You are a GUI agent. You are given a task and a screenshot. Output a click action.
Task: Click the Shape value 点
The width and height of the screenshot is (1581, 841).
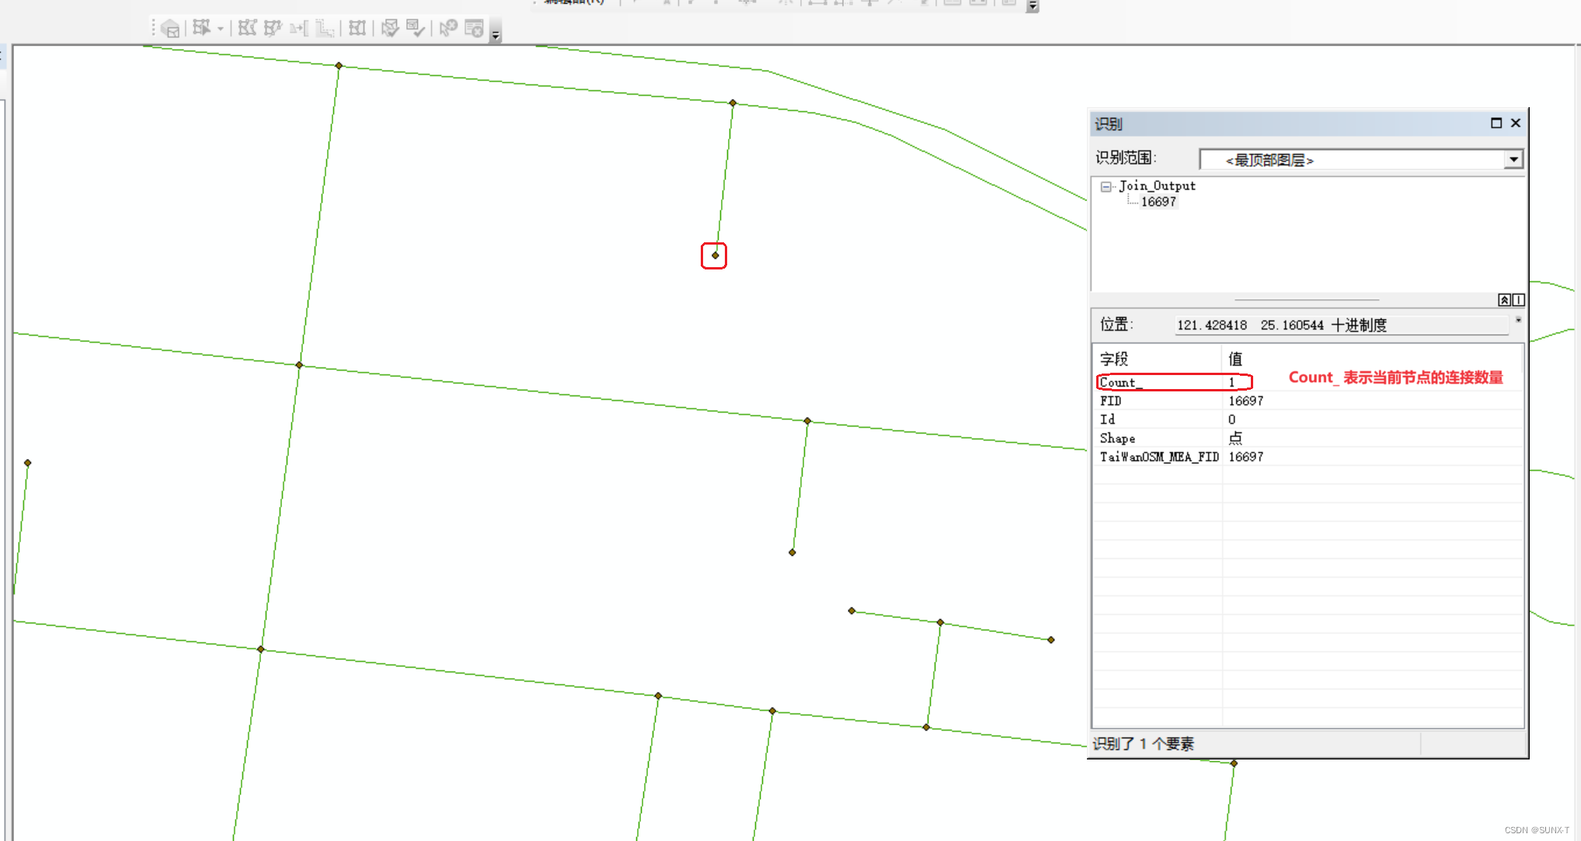[1235, 438]
